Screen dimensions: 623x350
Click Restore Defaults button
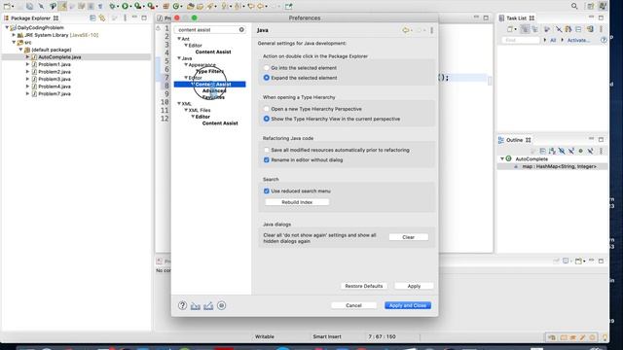tap(364, 286)
